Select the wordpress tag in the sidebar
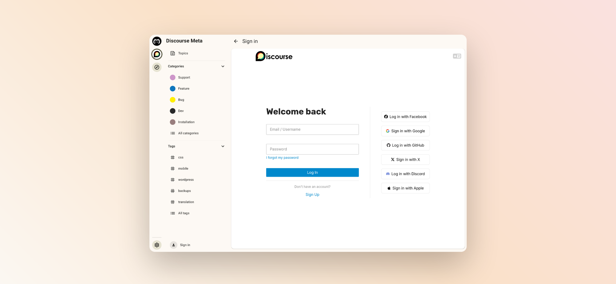 click(186, 180)
